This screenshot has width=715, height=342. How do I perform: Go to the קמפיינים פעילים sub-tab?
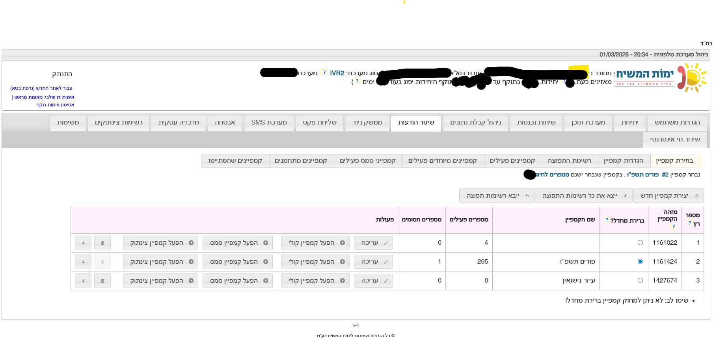click(x=512, y=161)
